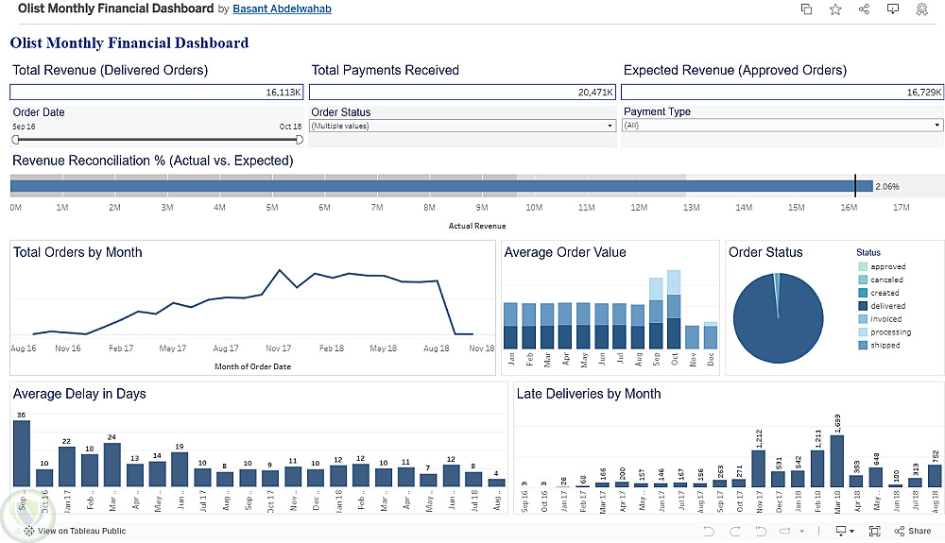Click the Order Date slider's left handle
Viewport: 945px width, 543px height.
(15, 140)
